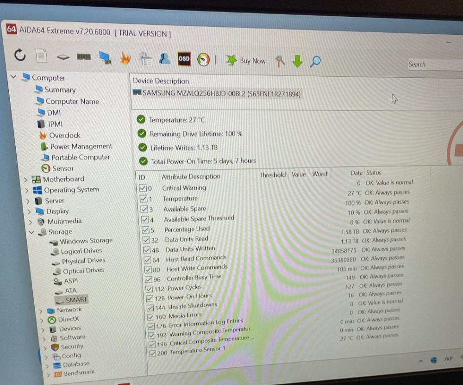Click the green update download arrow
The image size is (463, 385).
click(297, 61)
